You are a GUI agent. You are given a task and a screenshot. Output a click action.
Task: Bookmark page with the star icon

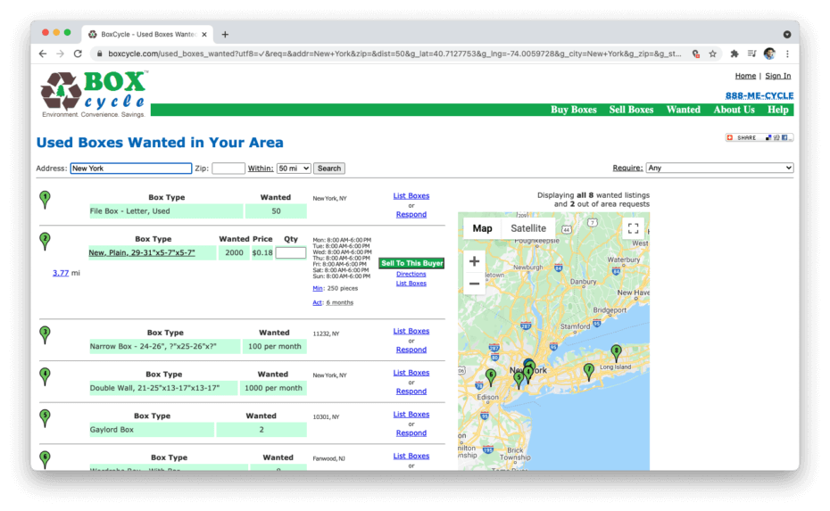tap(712, 54)
